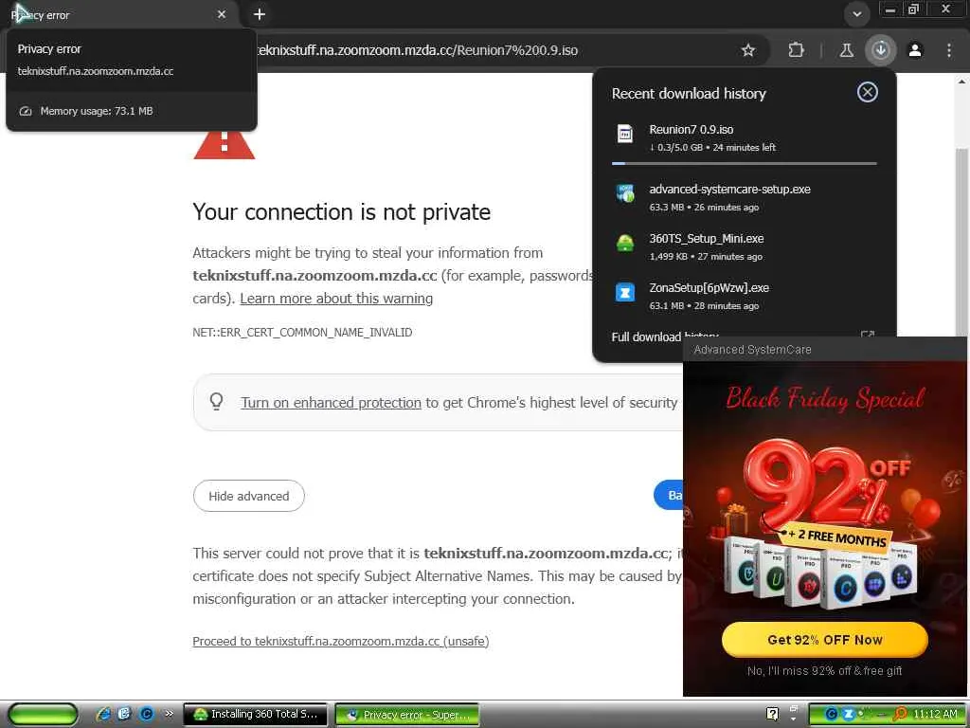
Task: Toggle the Downloads toolbar icon
Action: [x=881, y=49]
